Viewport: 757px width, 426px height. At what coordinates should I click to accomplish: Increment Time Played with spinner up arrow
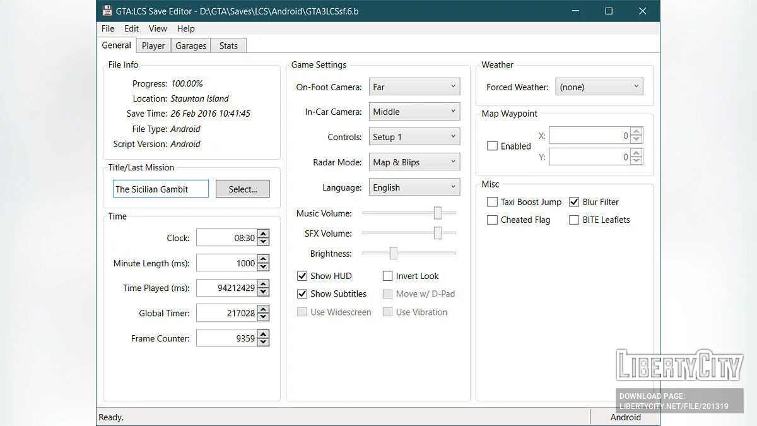(x=264, y=284)
